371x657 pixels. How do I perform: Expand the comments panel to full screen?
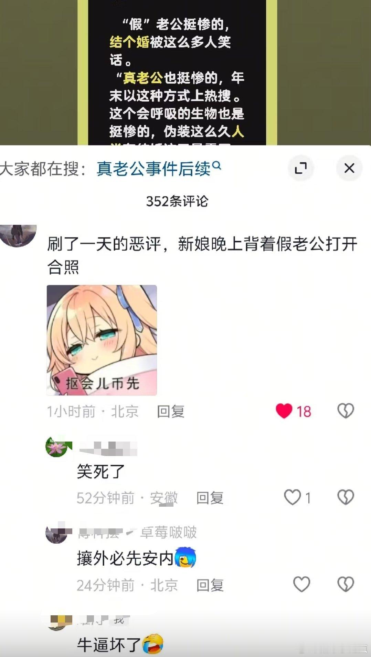(x=301, y=168)
